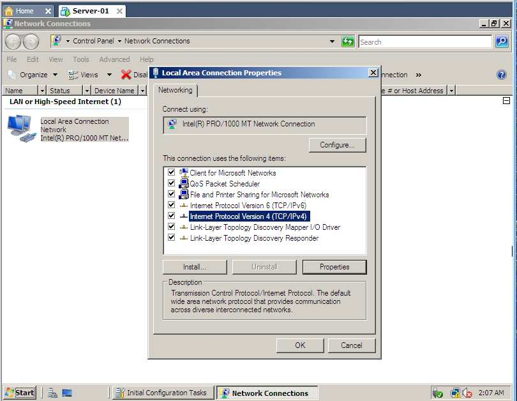
Task: Open the Device Name column dropdown arrow
Action: pos(142,91)
